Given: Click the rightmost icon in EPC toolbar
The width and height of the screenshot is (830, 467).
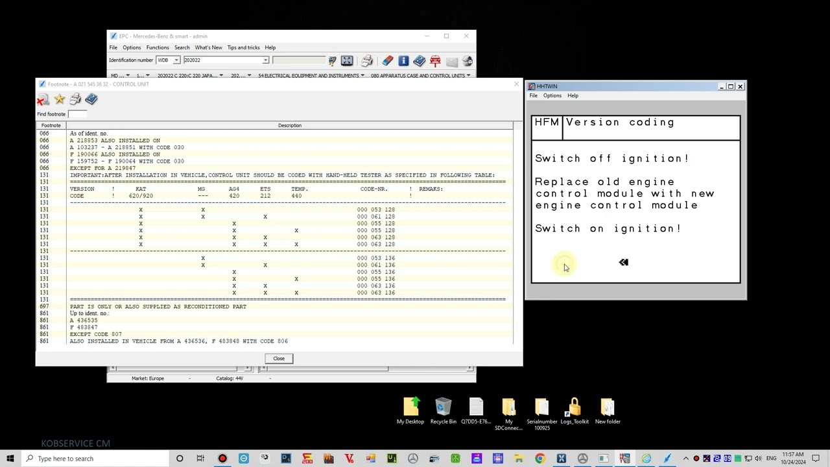Looking at the screenshot, I should point(467,61).
